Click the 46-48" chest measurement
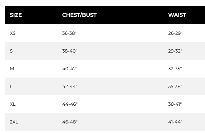205x133 pixels. coord(70,122)
